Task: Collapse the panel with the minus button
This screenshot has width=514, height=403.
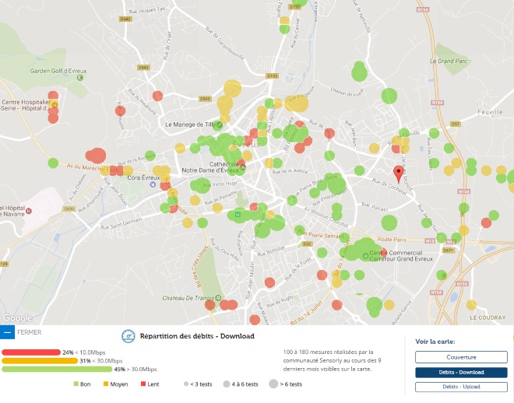Action: click(x=7, y=332)
